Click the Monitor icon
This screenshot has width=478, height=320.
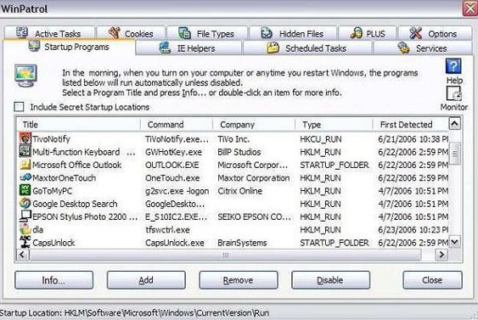pos(454,93)
